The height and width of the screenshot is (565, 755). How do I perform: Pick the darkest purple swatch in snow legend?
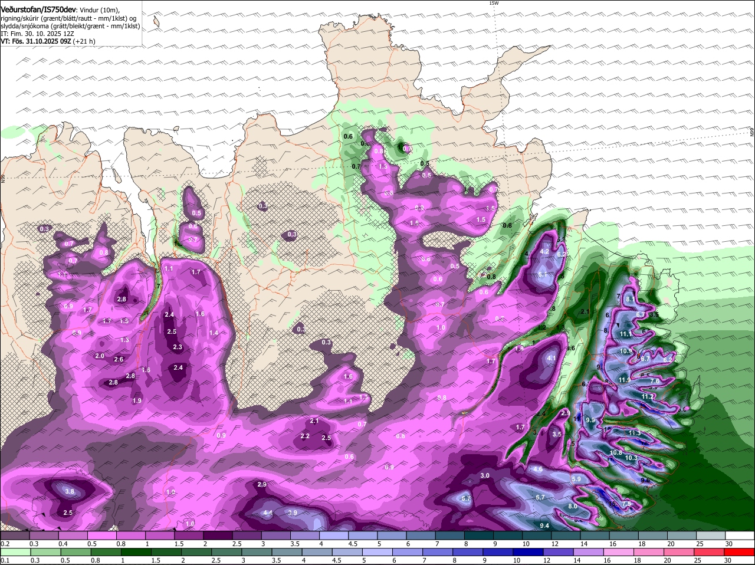point(219,535)
